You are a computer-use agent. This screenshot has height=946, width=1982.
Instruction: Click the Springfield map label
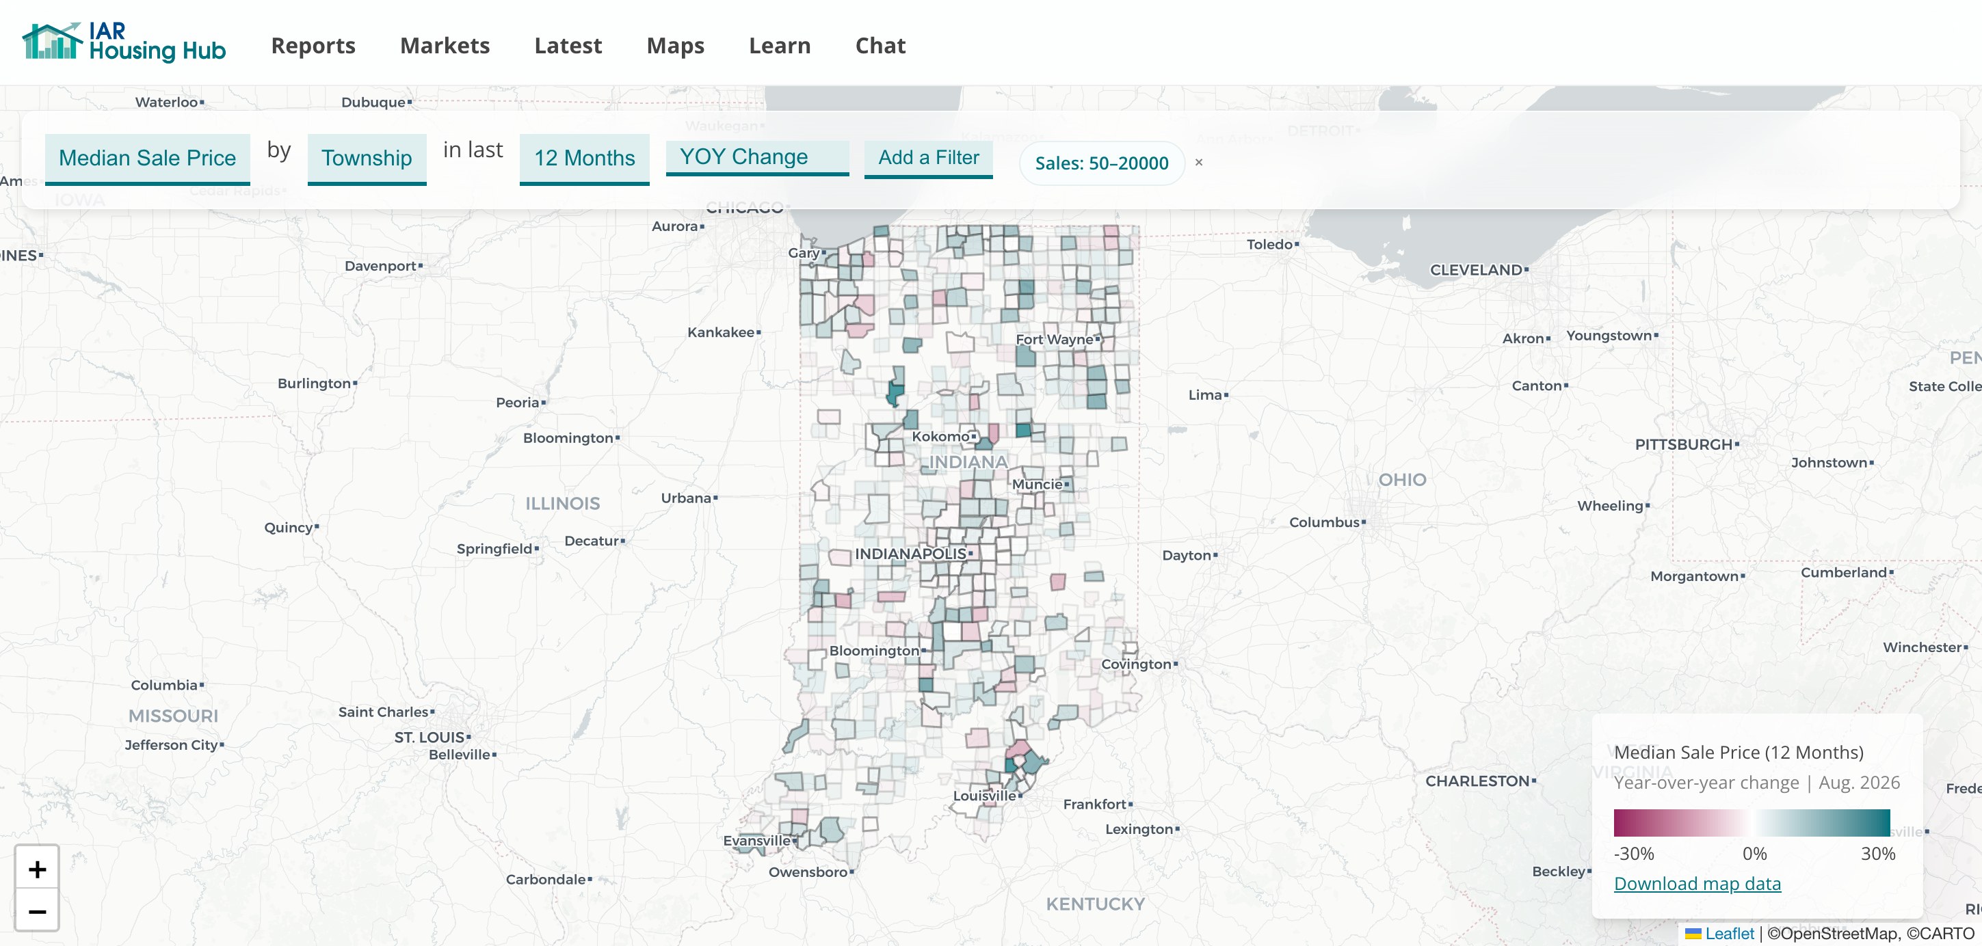(494, 549)
